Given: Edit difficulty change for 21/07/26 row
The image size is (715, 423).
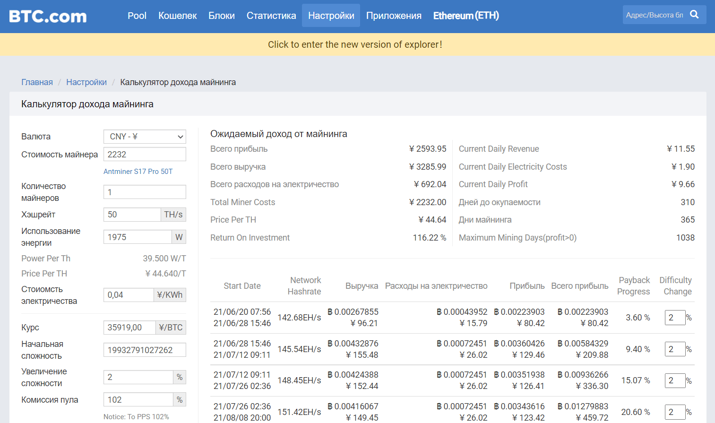Looking at the screenshot, I should coord(675,412).
